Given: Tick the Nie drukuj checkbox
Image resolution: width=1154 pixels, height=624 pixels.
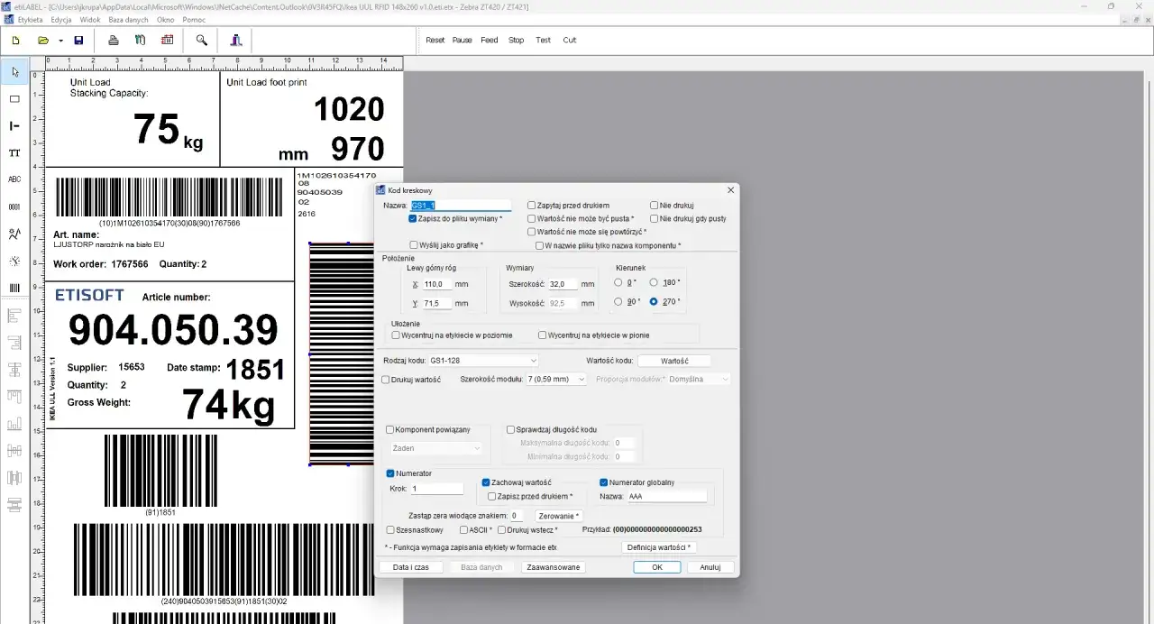Looking at the screenshot, I should click(655, 206).
